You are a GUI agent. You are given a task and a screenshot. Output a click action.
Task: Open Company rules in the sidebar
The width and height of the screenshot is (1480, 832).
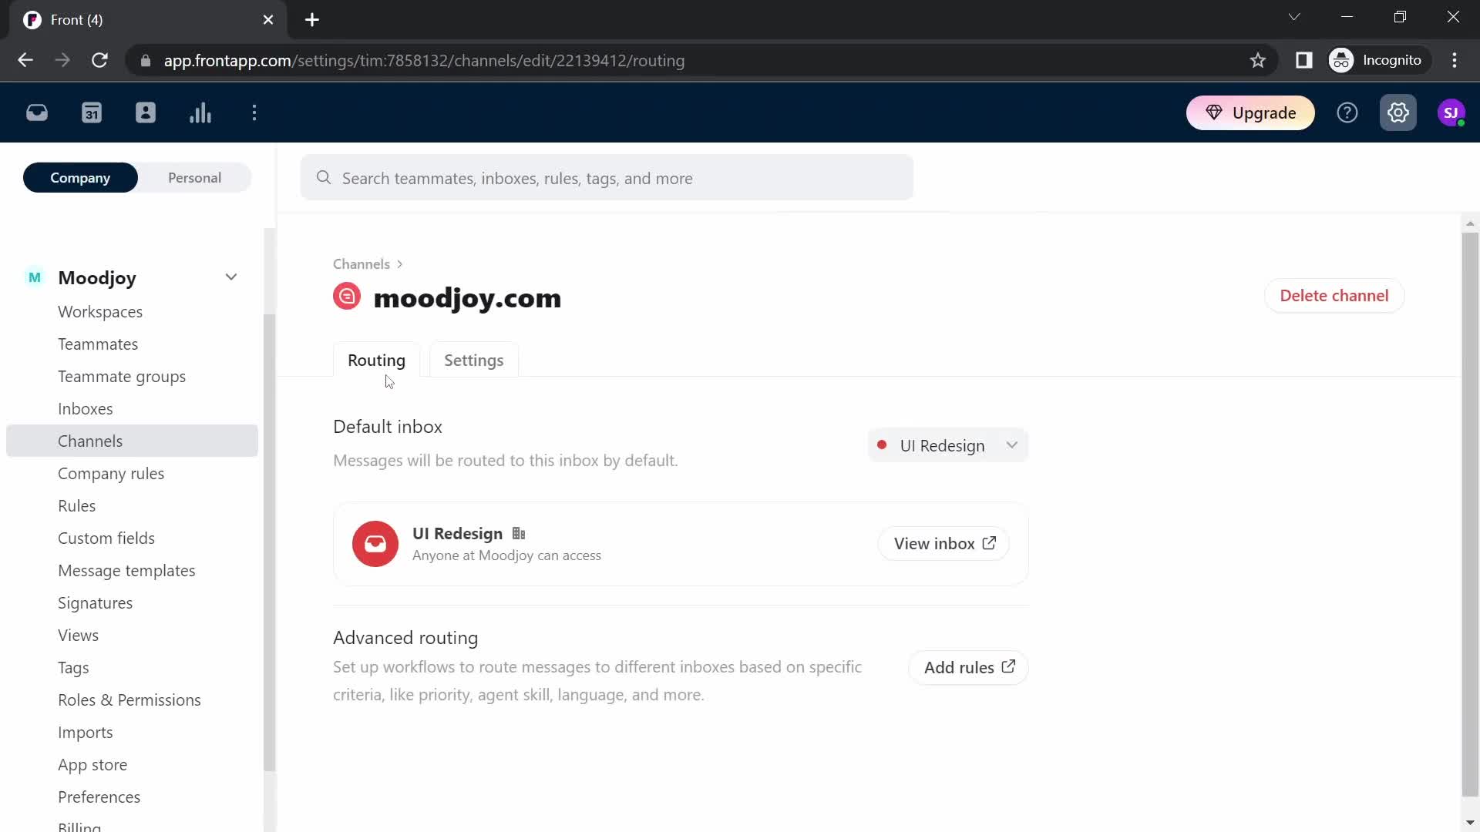111,474
